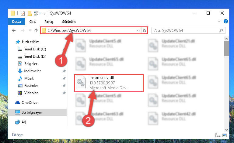
Task: Select OneDrive in the navigation pane
Action: coord(30,103)
